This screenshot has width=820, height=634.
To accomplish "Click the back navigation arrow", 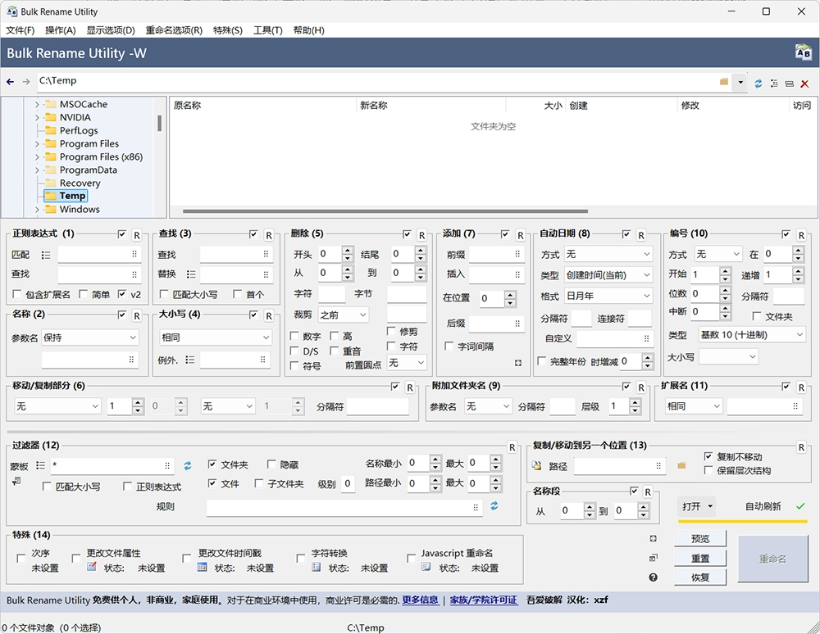I will tap(10, 81).
